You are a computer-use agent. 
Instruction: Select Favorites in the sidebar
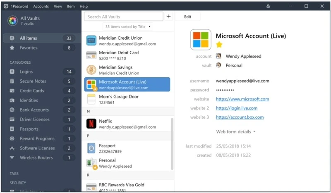pyautogui.click(x=29, y=48)
